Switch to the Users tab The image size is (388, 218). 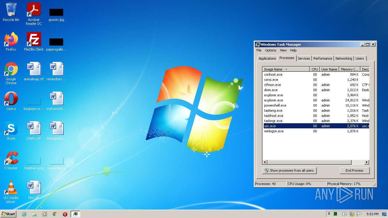tap(360, 58)
